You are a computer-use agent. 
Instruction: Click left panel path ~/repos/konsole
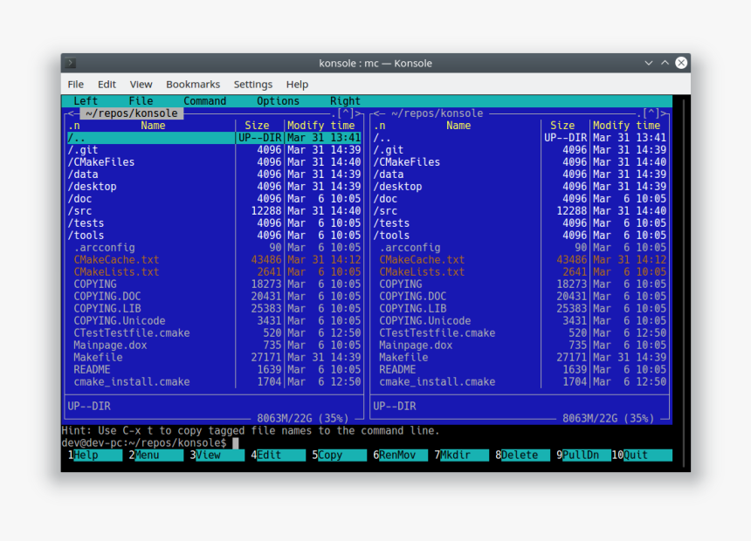click(132, 113)
